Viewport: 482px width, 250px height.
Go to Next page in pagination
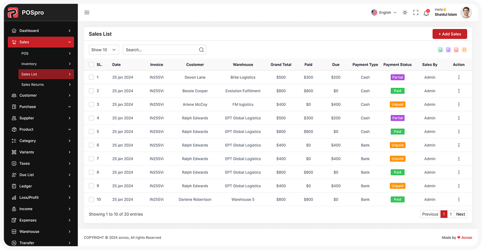point(460,214)
